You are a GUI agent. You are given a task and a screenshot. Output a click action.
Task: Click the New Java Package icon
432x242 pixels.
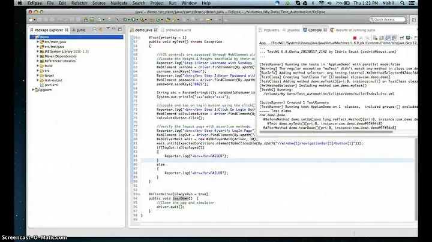[x=152, y=20]
